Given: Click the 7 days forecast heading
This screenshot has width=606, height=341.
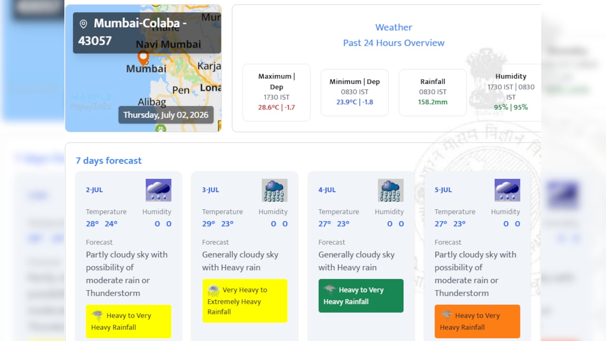Looking at the screenshot, I should [x=109, y=161].
